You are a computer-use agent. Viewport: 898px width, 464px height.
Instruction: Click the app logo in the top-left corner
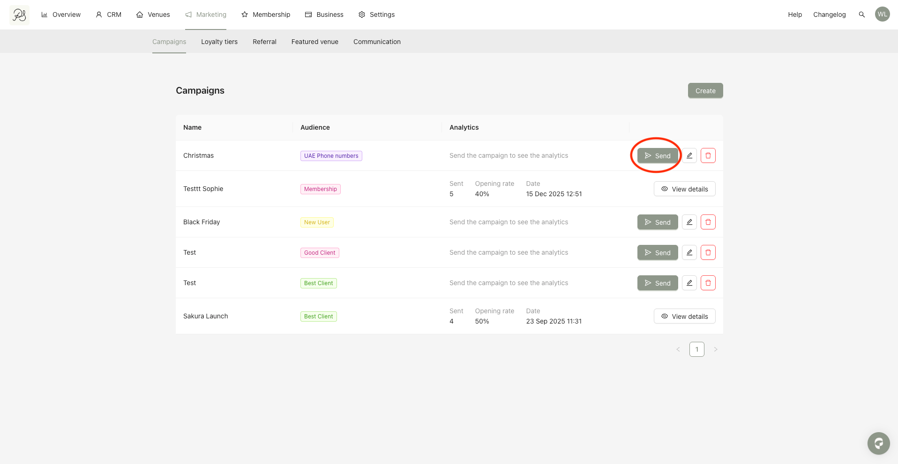click(19, 15)
